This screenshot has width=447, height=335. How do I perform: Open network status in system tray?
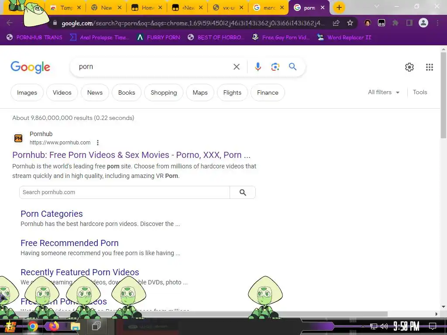click(374, 326)
